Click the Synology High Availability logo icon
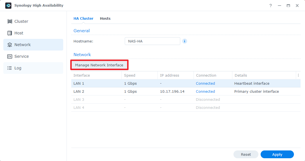 click(x=8, y=5)
